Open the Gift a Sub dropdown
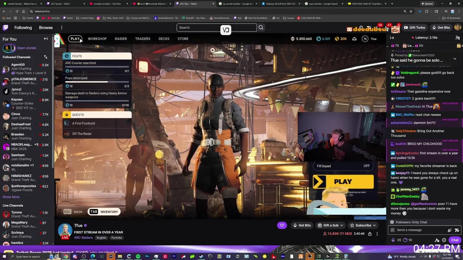 (331, 225)
